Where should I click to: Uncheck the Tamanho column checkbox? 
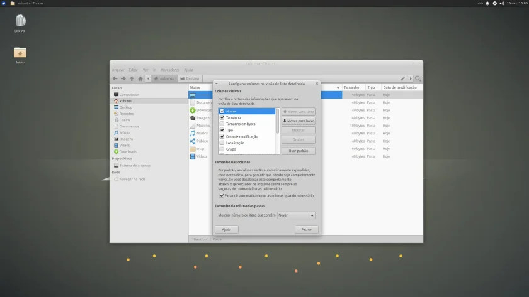pyautogui.click(x=222, y=117)
